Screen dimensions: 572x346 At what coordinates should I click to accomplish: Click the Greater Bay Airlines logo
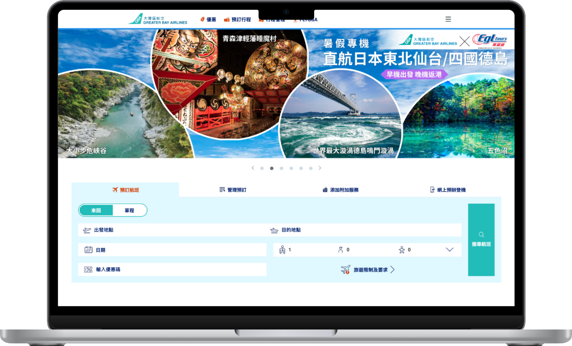[x=157, y=19]
